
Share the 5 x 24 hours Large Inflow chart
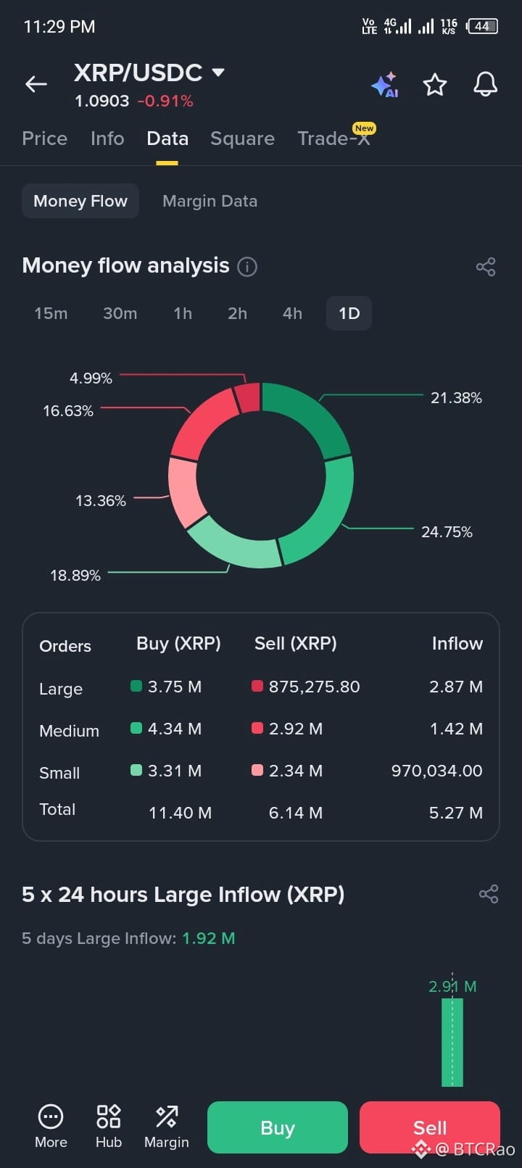tap(489, 894)
